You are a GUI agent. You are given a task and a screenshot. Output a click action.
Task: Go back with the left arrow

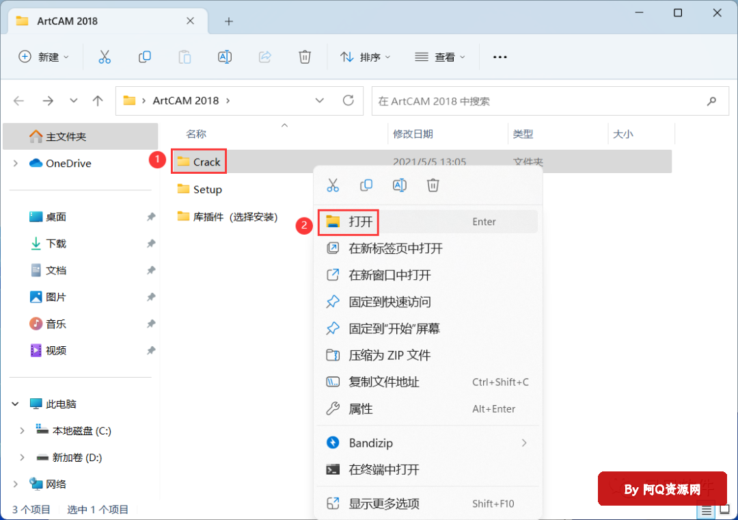19,101
